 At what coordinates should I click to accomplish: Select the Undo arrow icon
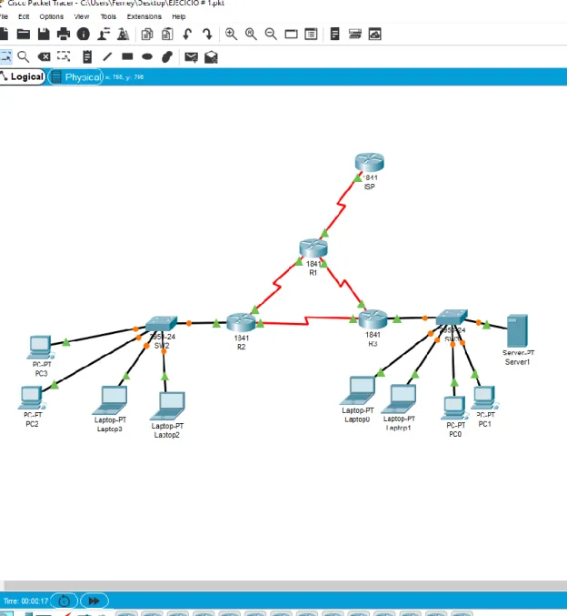click(x=187, y=35)
